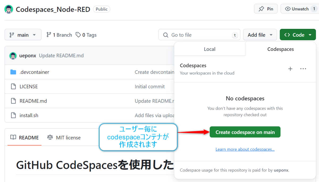Click the Pin button
The height and width of the screenshot is (182, 319).
(266, 9)
